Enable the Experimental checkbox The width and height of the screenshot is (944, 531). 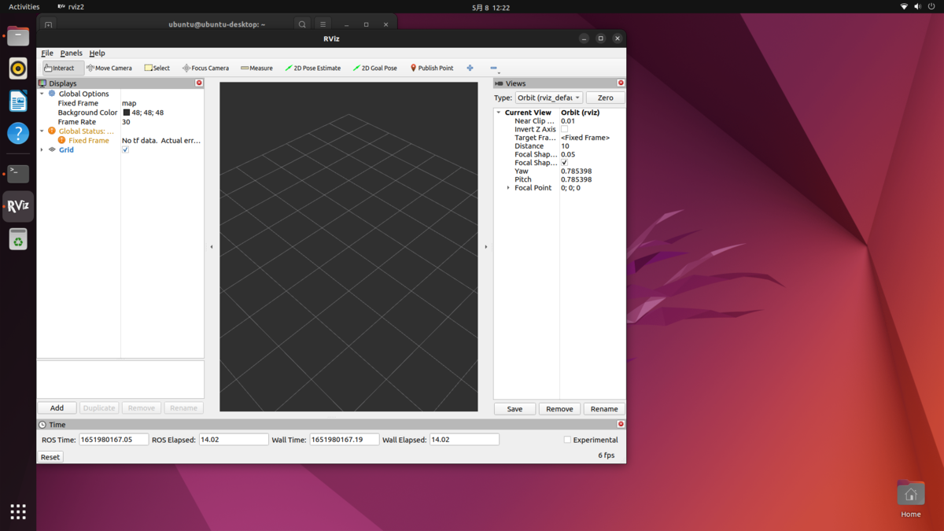(567, 440)
